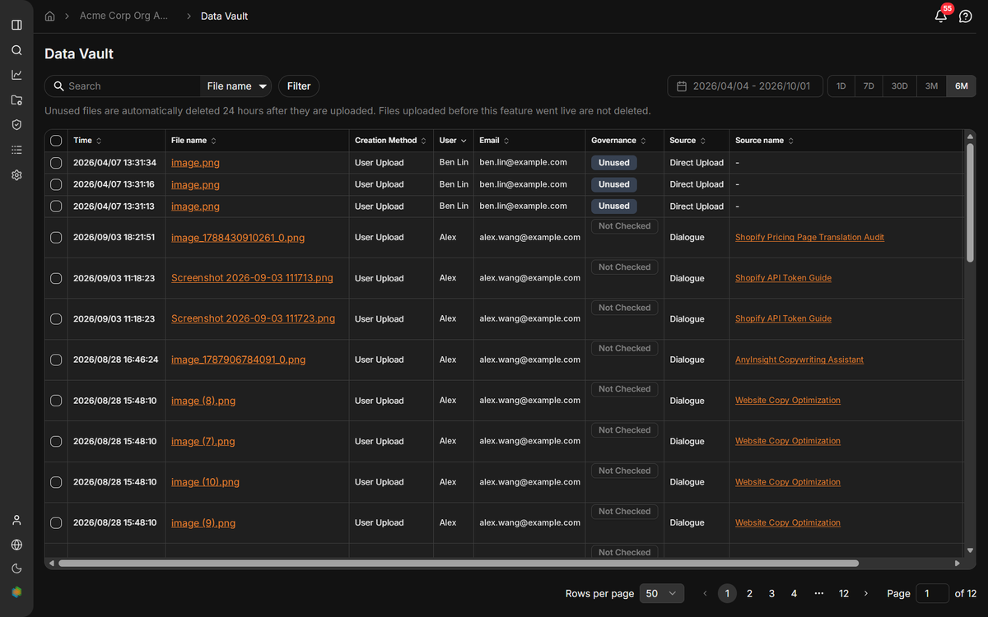Click the scroll down arrow of the table

tap(971, 550)
